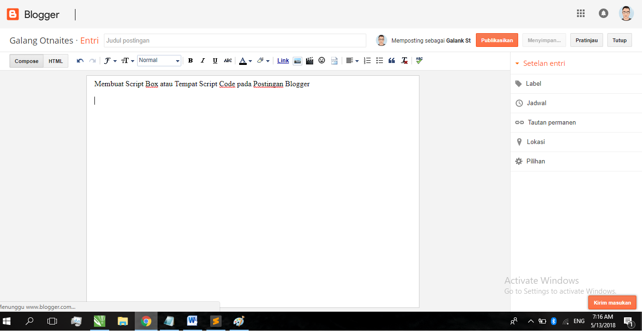
Task: Toggle underline formatting
Action: click(x=215, y=61)
